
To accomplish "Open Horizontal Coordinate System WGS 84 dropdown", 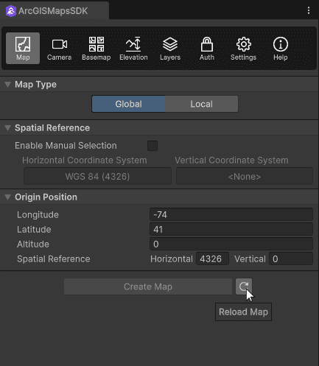I will click(97, 176).
